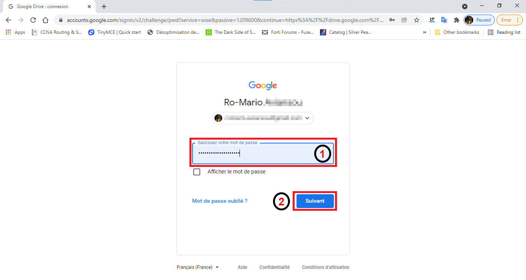Focus the password input field
This screenshot has width=526, height=280.
[263, 153]
